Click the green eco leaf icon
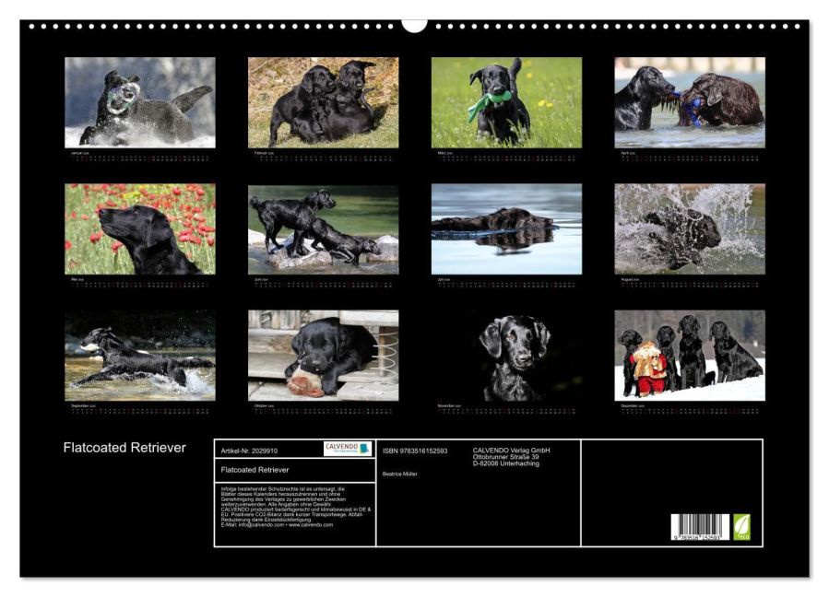Screen dimensions: 829x597 click(x=741, y=527)
